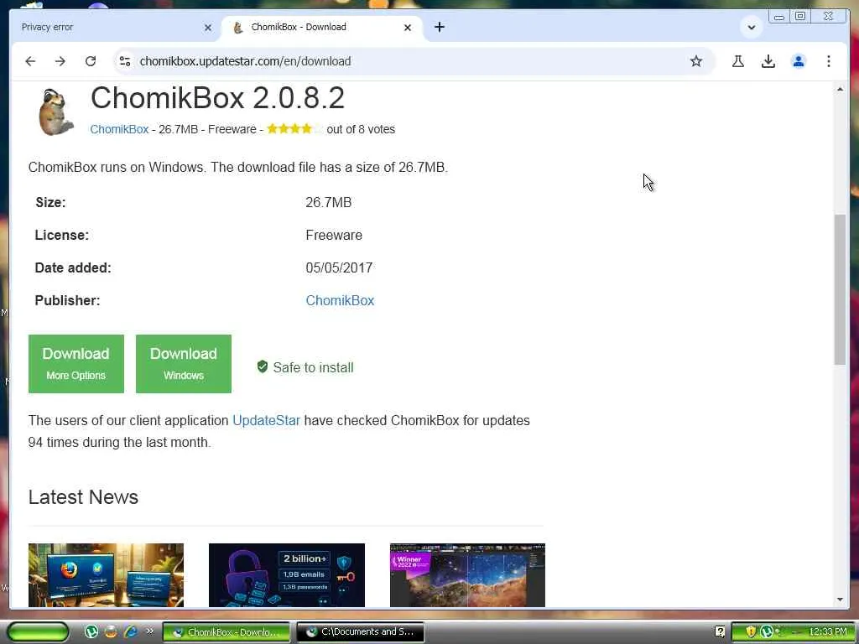Click the 12:33 PM clock

[828, 632]
